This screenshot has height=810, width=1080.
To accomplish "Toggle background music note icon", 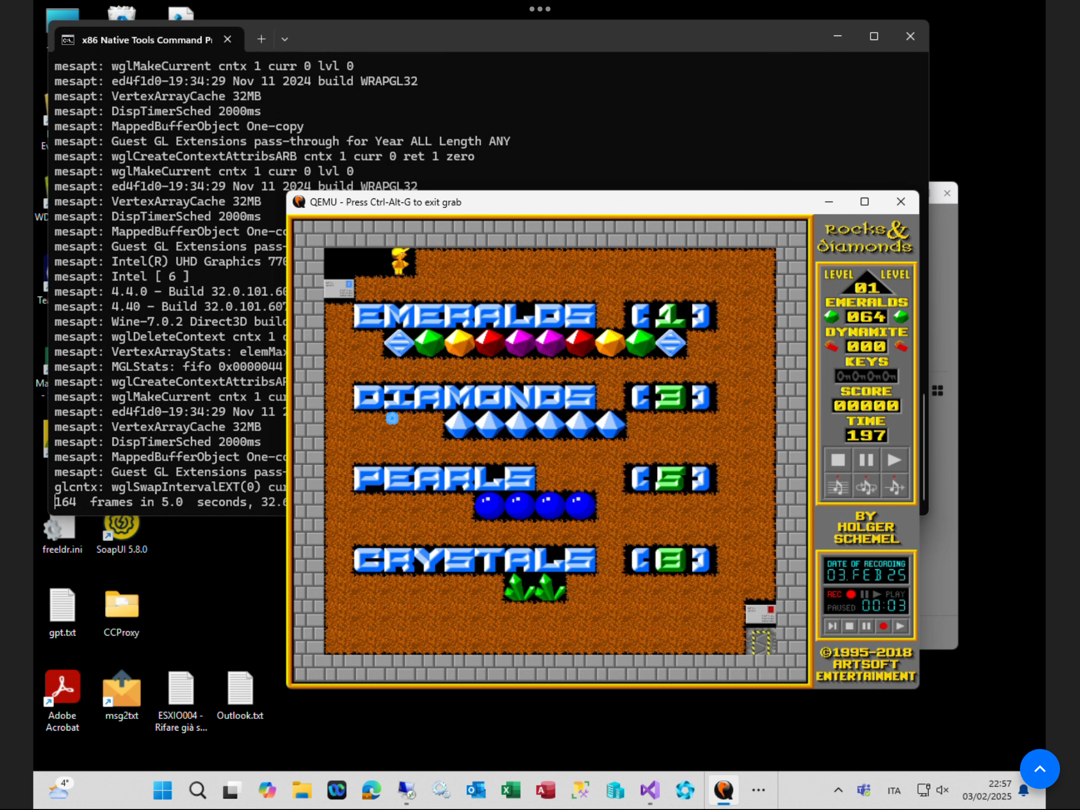I will click(838, 485).
